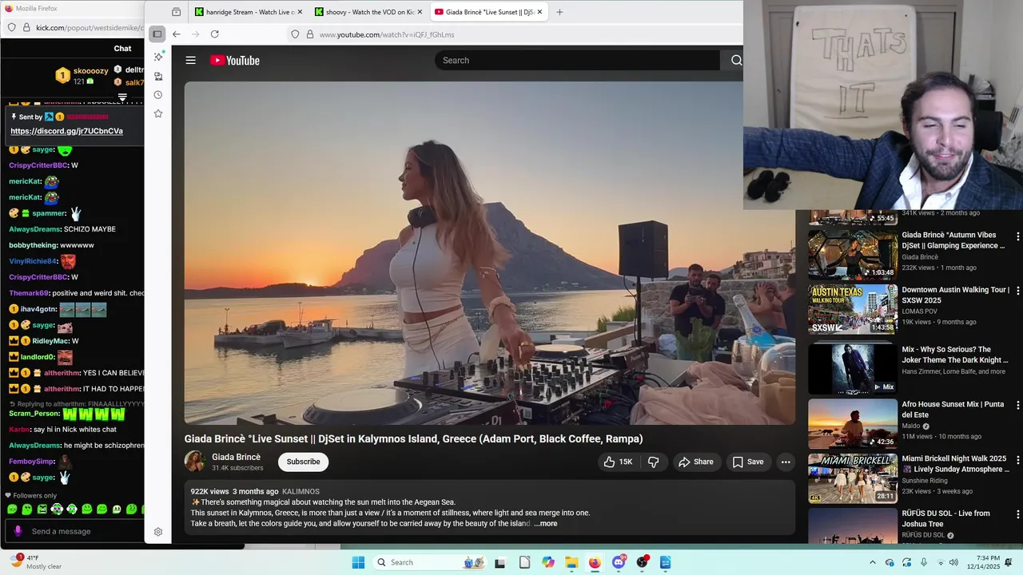Open sidebar settings gear
Image resolution: width=1023 pixels, height=575 pixels.
158,532
